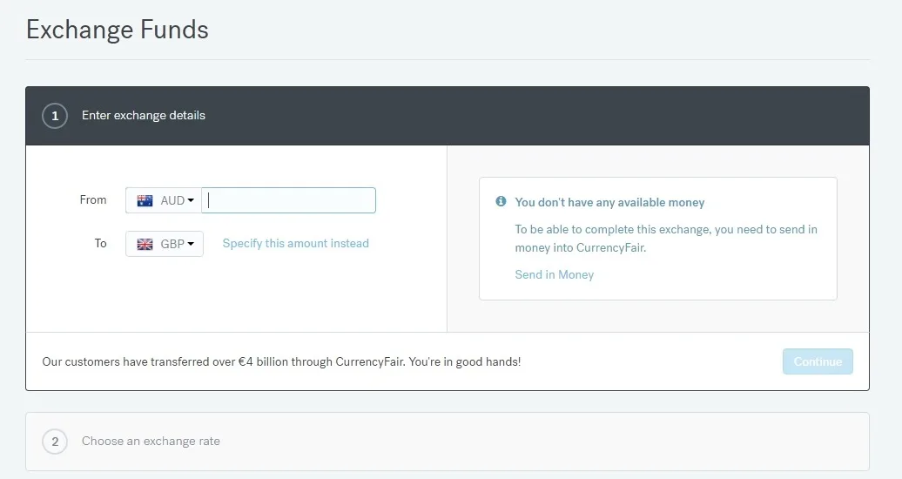Focus the From amount input field

289,200
